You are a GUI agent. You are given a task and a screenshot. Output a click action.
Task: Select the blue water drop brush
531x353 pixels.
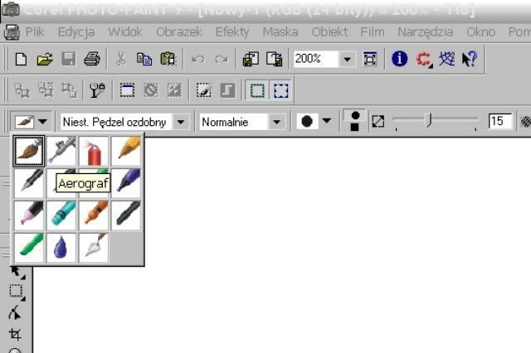coord(62,248)
